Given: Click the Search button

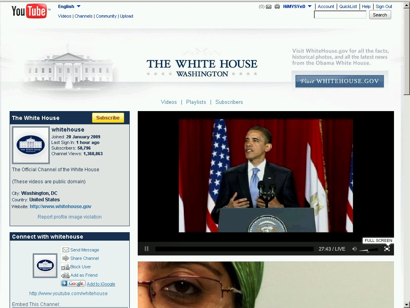Looking at the screenshot, I should pos(380,15).
